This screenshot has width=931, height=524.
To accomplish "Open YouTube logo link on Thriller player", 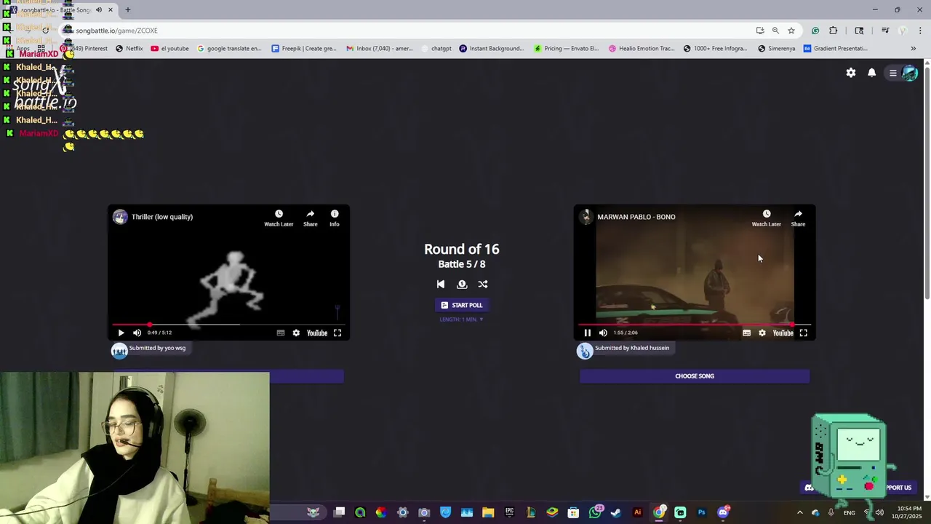I will 317,333.
